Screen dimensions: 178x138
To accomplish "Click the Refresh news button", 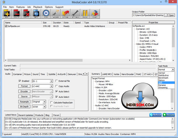I will (x=156, y=115).
